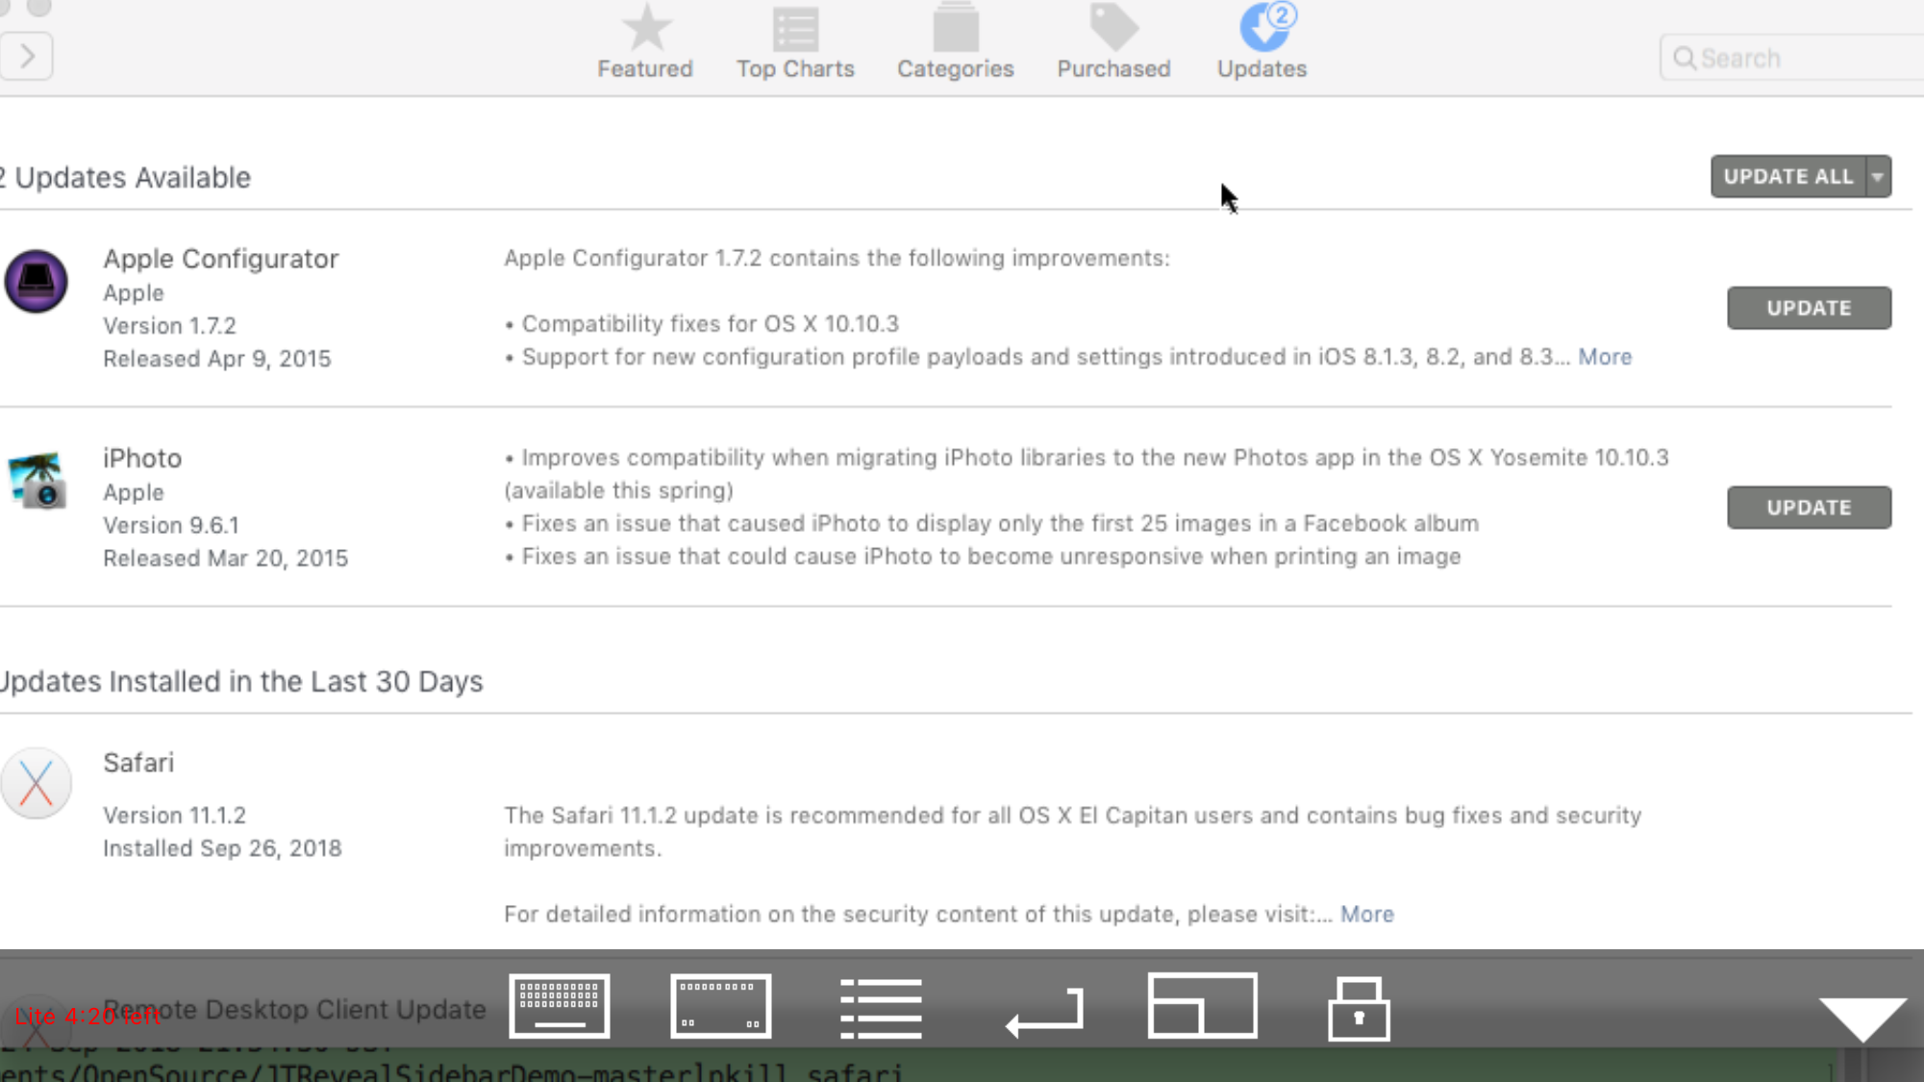Click the forward navigation arrow button
Screen dimensions: 1924x1082
coord(26,56)
